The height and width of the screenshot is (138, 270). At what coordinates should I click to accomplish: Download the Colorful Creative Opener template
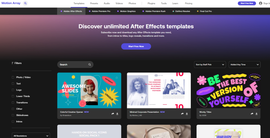(117, 114)
